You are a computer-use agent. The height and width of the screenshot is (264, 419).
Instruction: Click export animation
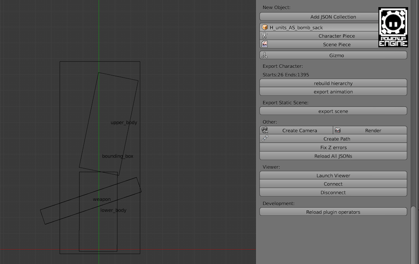click(333, 92)
